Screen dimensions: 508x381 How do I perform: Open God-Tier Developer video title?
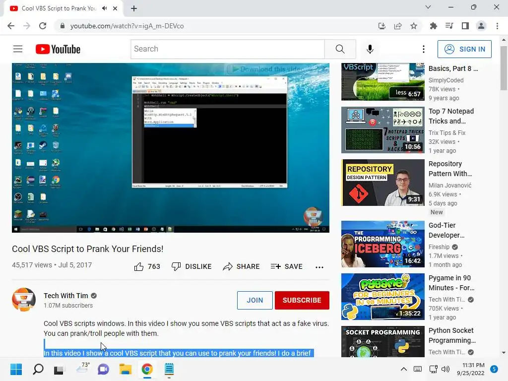tap(446, 230)
